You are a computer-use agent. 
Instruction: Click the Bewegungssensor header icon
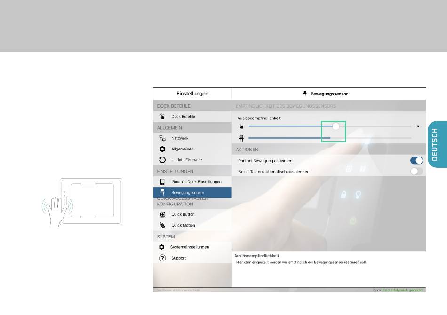tap(305, 94)
